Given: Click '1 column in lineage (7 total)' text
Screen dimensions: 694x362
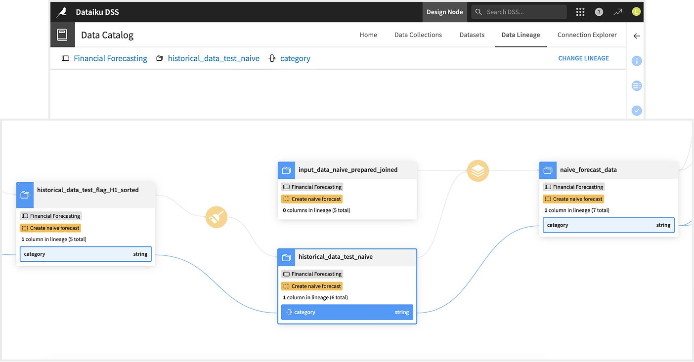Looking at the screenshot, I should tap(577, 210).
